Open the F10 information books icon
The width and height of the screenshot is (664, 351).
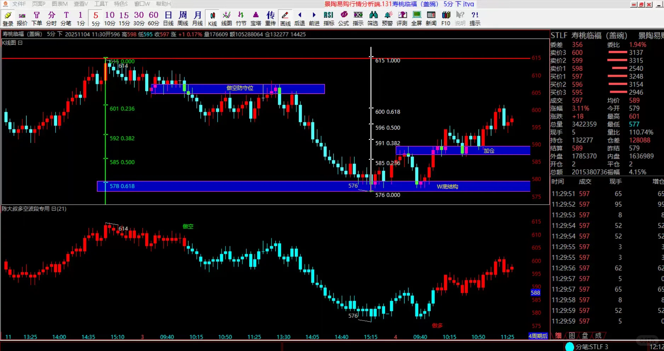pos(446,18)
